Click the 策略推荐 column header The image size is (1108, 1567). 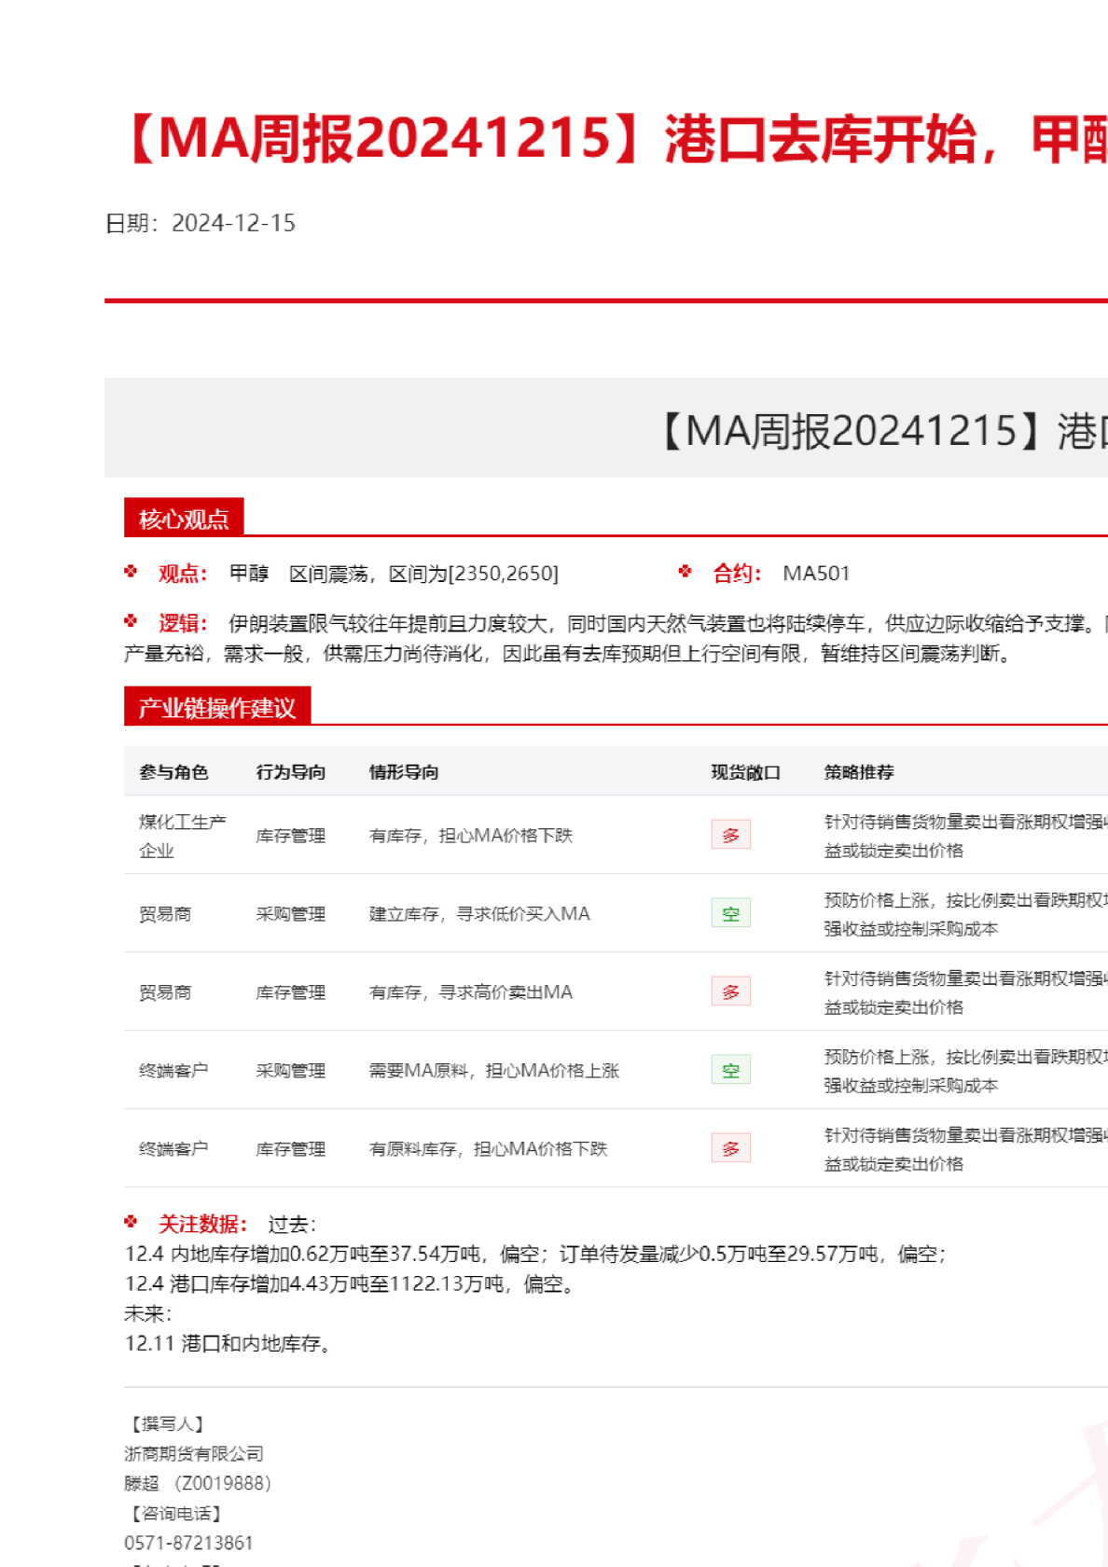point(859,772)
